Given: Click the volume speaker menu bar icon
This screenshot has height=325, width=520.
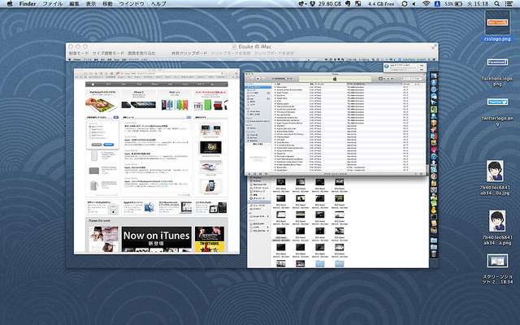Looking at the screenshot, I should (414, 3).
